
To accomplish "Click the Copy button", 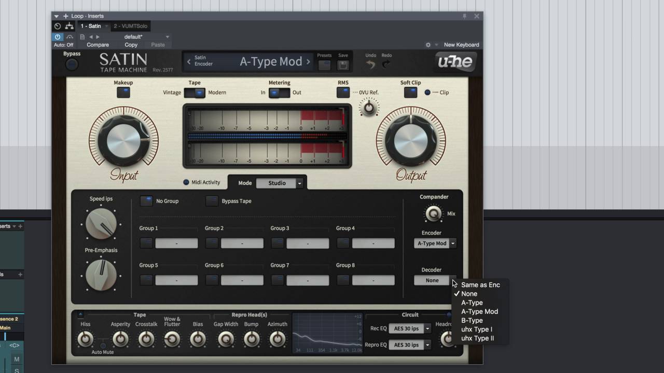I will pos(131,45).
